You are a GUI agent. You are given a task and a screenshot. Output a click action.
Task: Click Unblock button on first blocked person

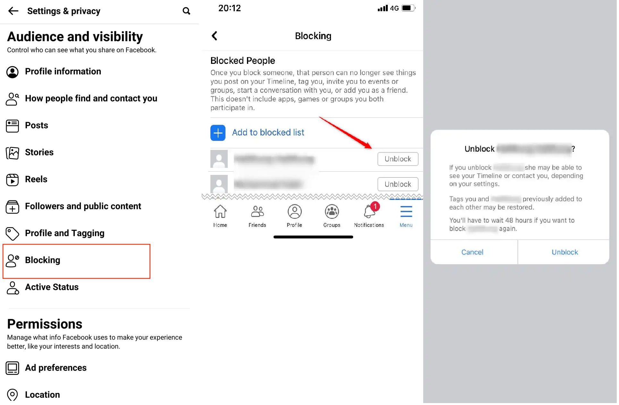(397, 159)
